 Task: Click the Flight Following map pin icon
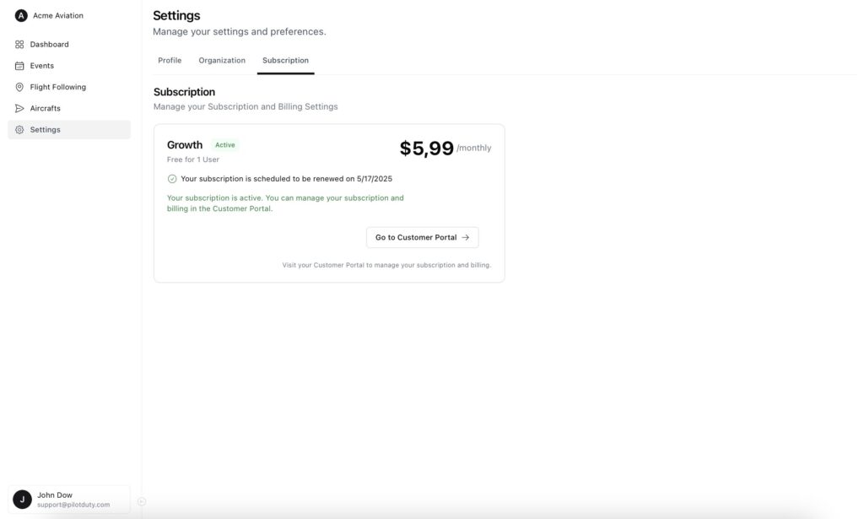pyautogui.click(x=20, y=87)
